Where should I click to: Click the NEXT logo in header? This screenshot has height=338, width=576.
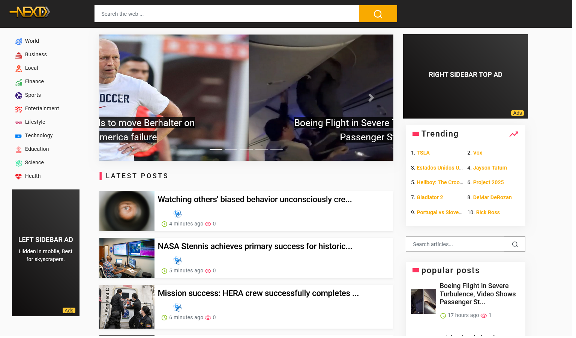[x=30, y=12]
